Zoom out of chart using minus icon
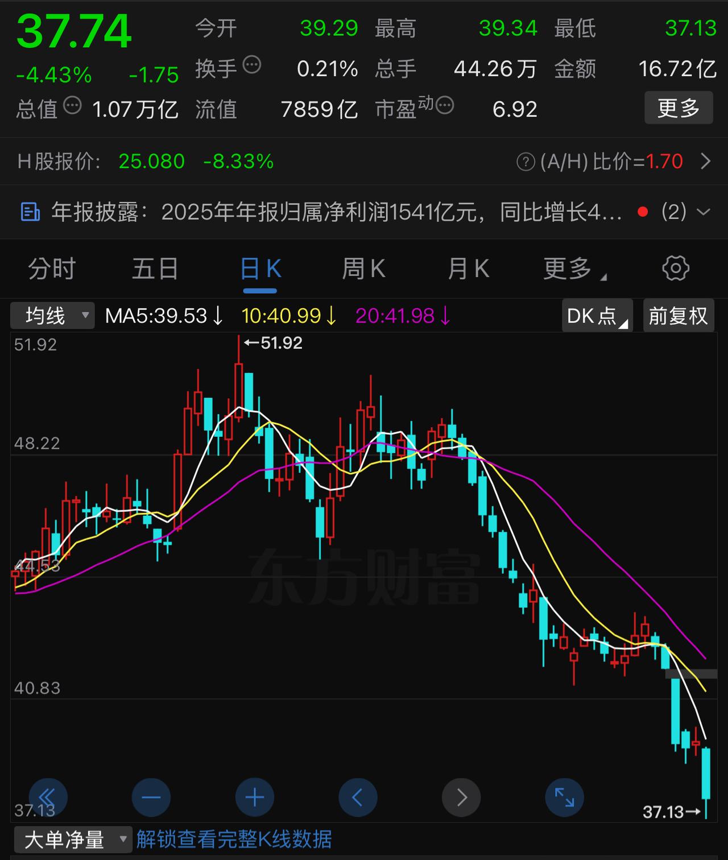 (151, 797)
